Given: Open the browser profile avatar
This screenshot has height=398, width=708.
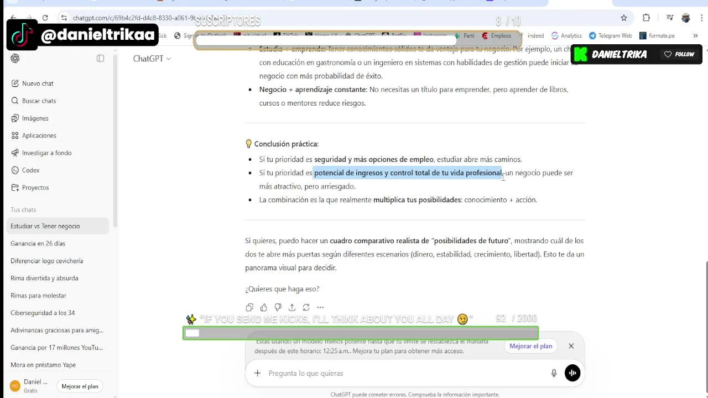Looking at the screenshot, I should [686, 18].
